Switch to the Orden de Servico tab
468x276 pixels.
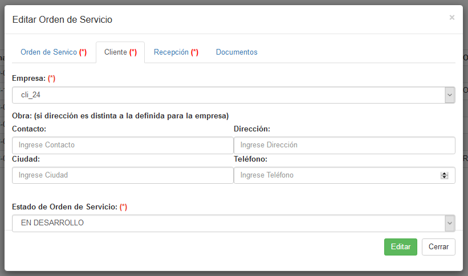(53, 52)
